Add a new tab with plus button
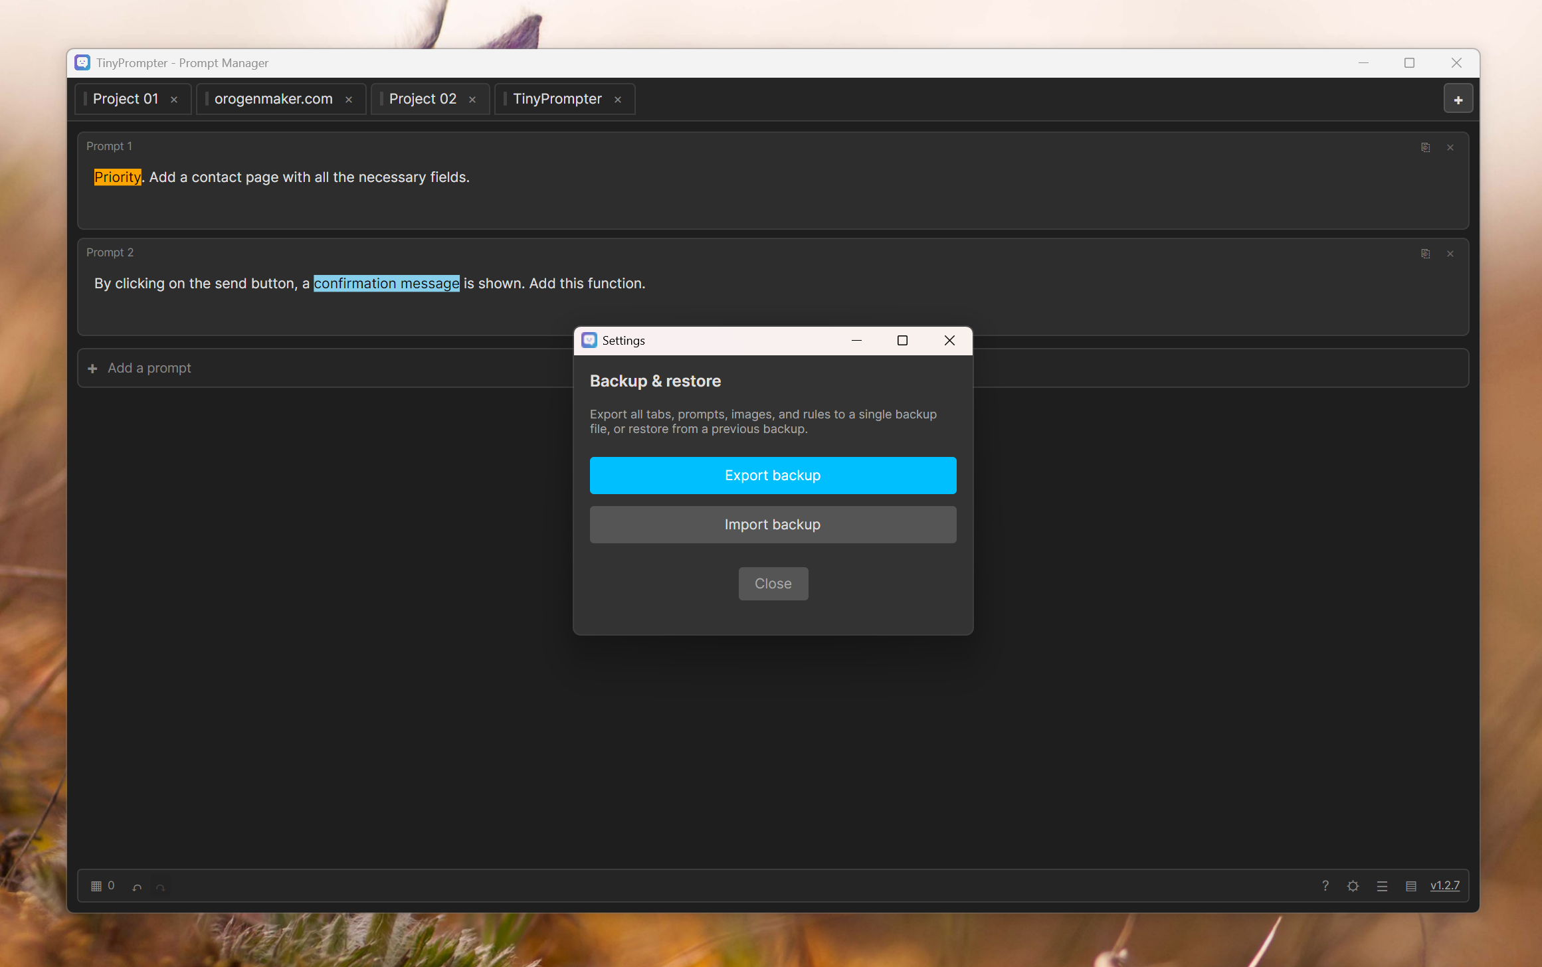Image resolution: width=1542 pixels, height=967 pixels. coord(1458,100)
